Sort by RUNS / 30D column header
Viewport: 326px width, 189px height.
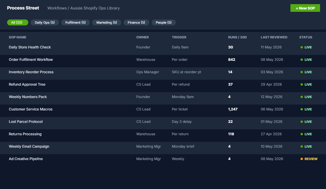[x=237, y=37]
